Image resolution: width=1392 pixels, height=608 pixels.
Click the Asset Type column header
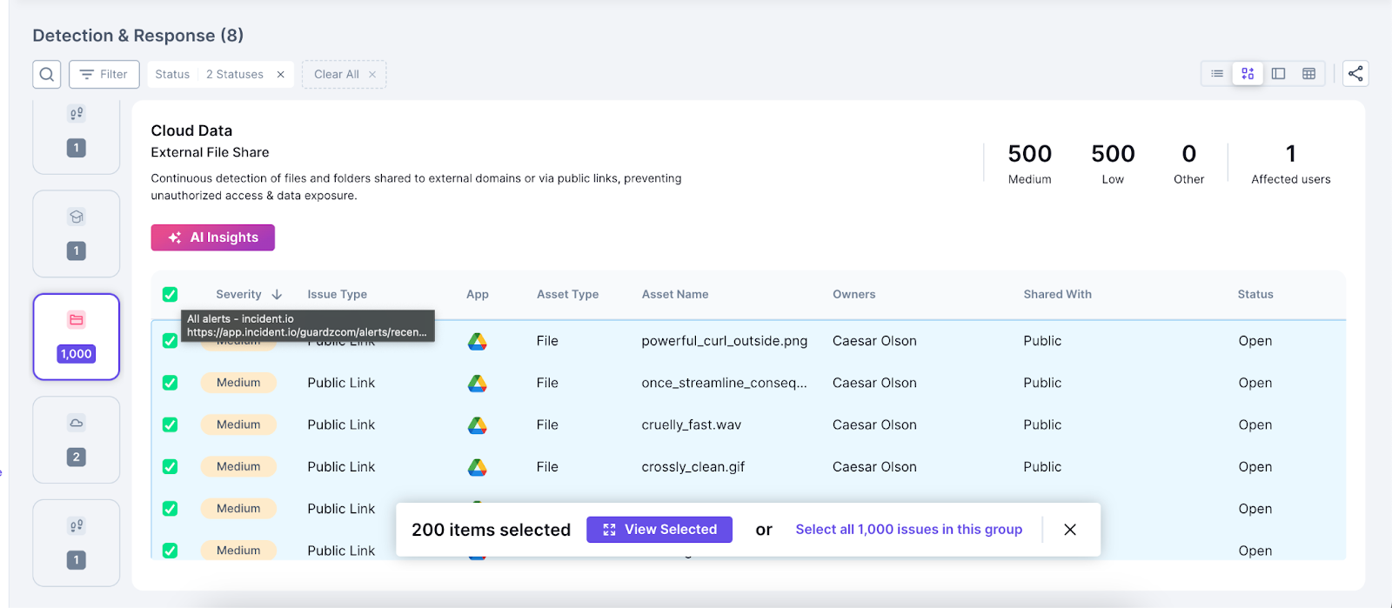click(567, 295)
